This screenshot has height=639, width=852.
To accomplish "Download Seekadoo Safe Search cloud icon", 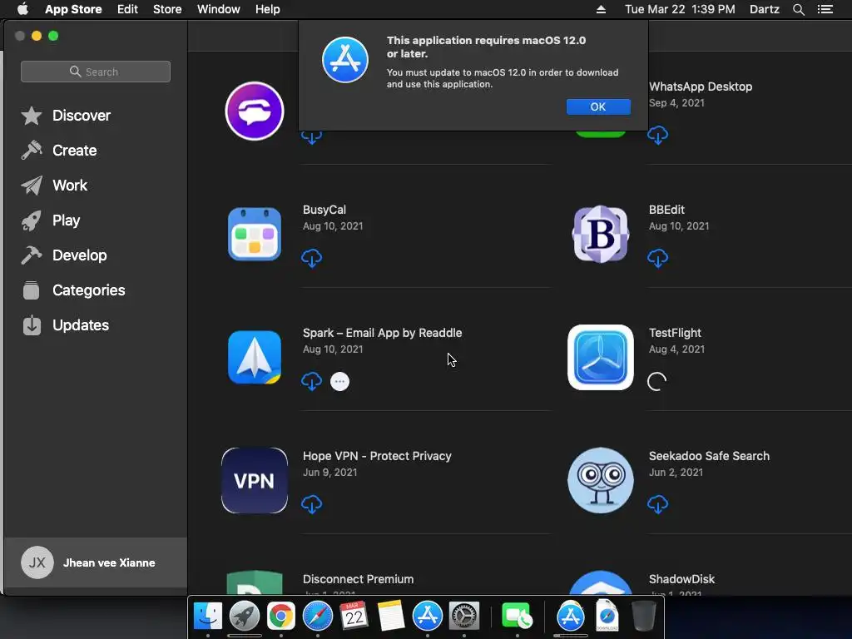I will click(657, 504).
